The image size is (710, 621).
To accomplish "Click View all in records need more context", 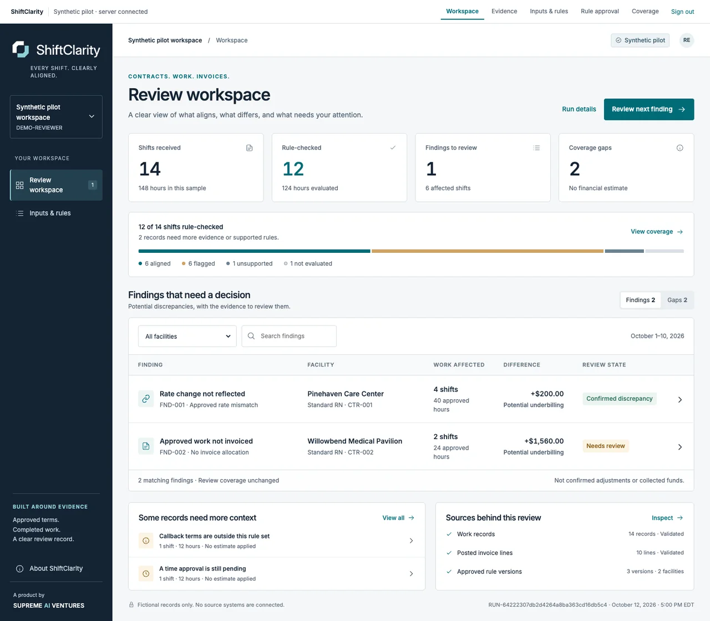I will pos(398,518).
